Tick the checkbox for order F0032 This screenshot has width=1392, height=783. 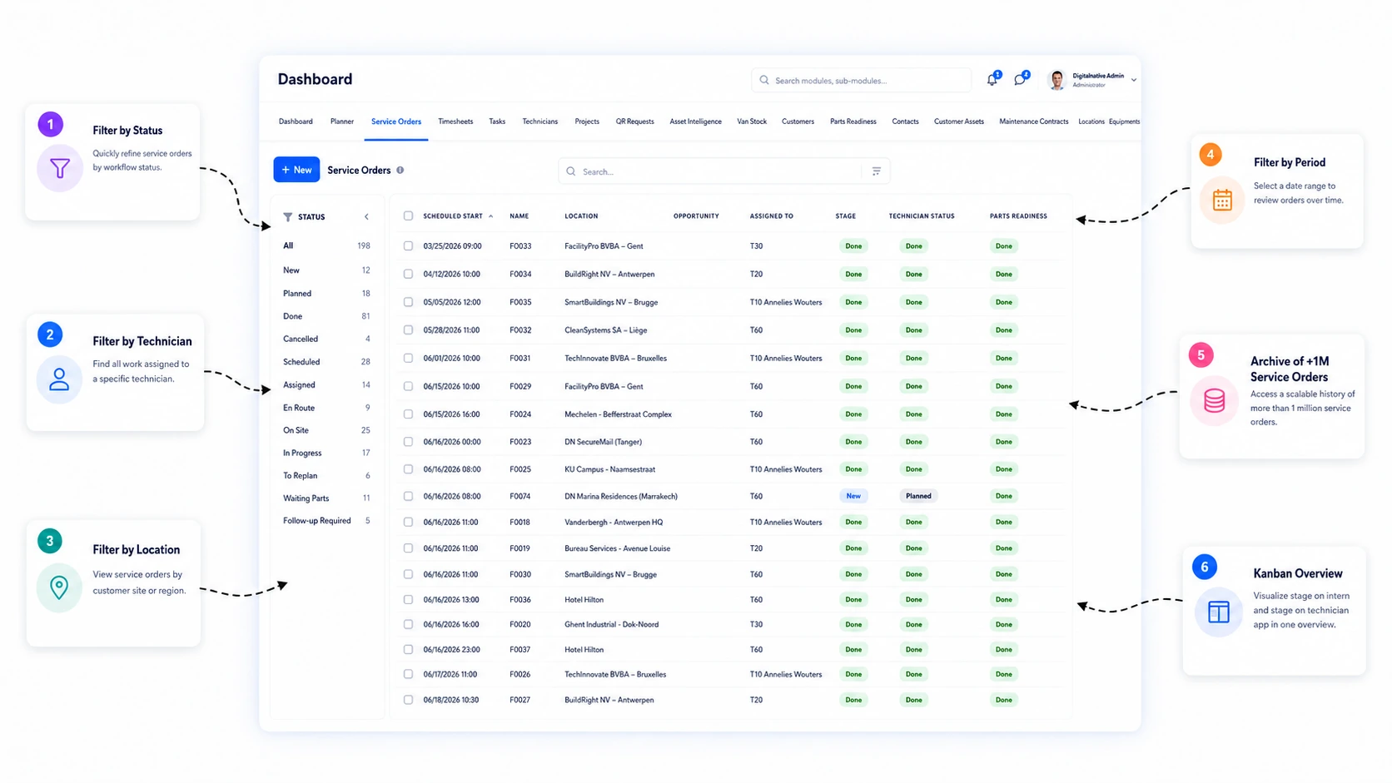pos(408,330)
